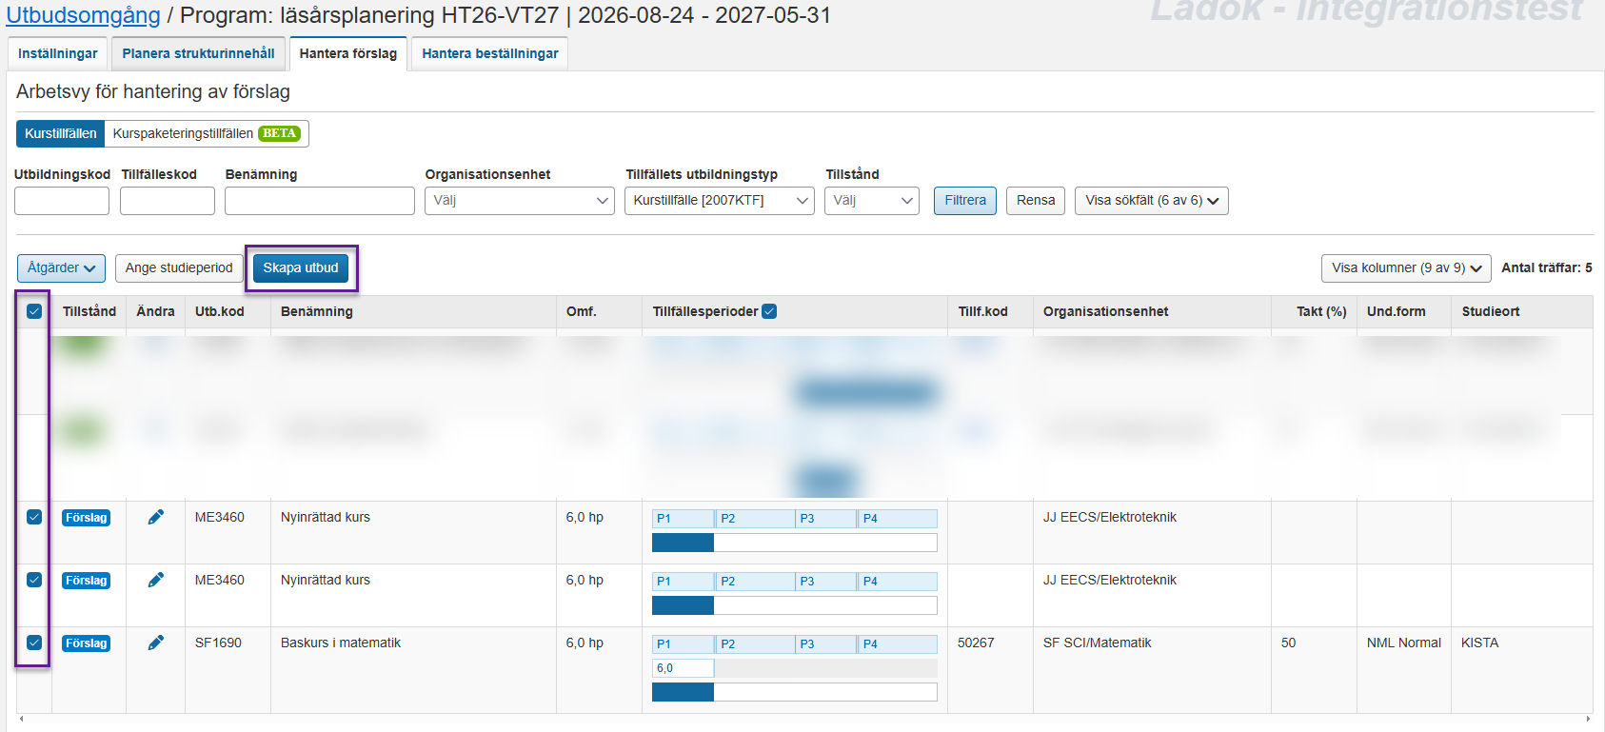Open the Åtgärder dropdown menu
This screenshot has width=1605, height=732.
coord(61,267)
